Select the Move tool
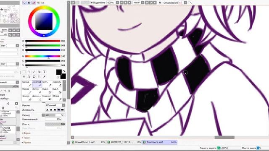Screen dimensions: 269x151 click(24, 77)
